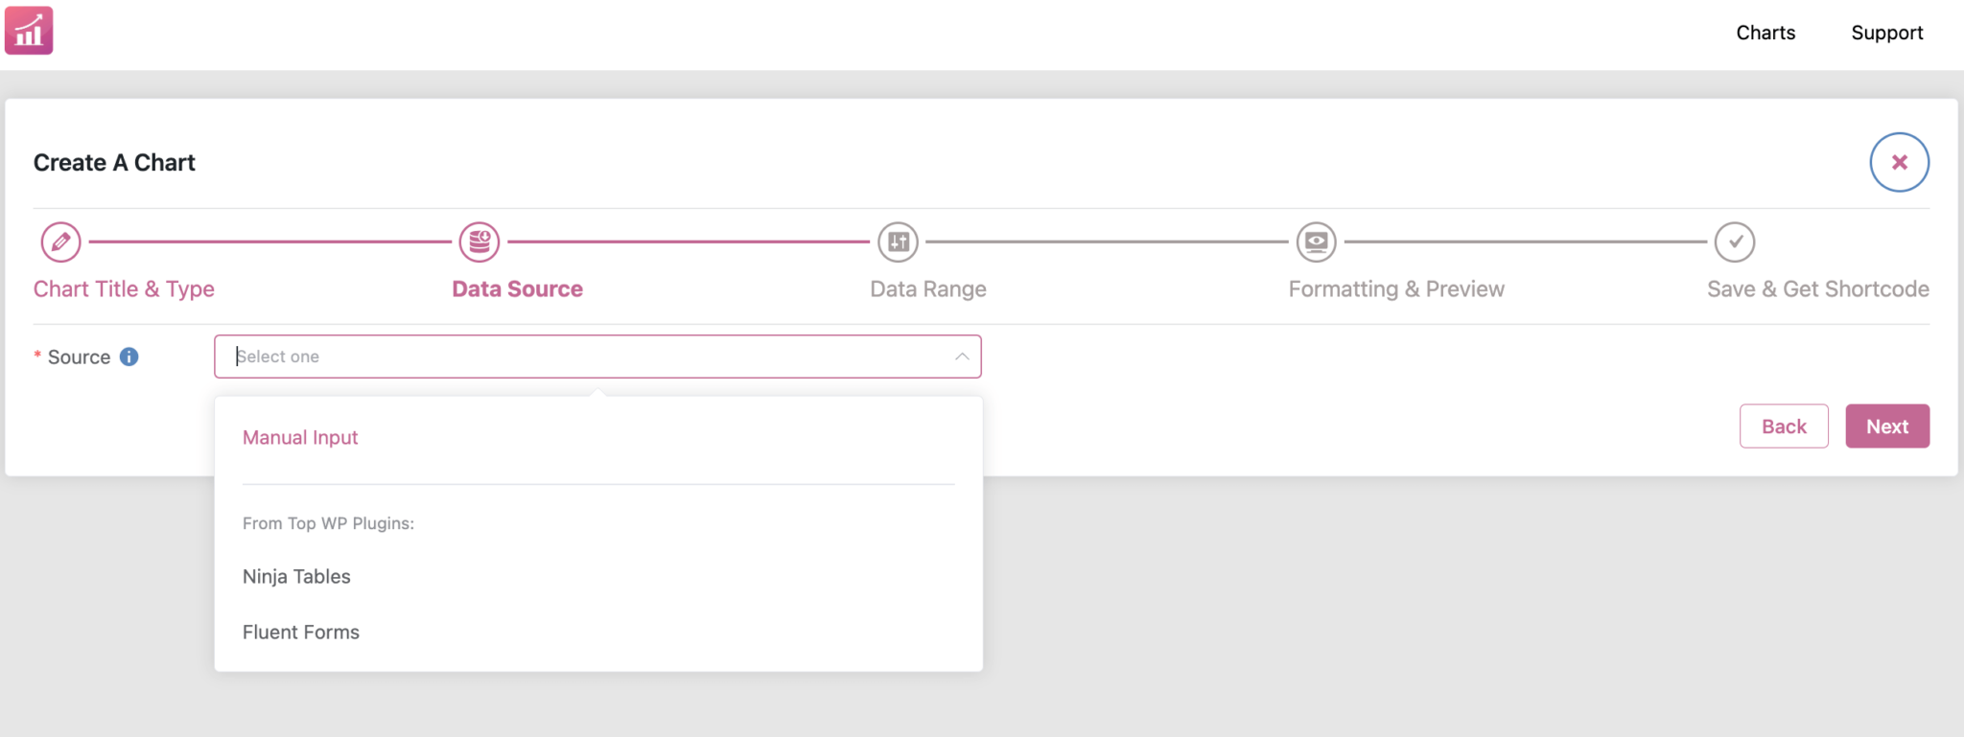Screen dimensions: 1964x737
Task: Open the Select one source dropdown
Action: coord(597,356)
